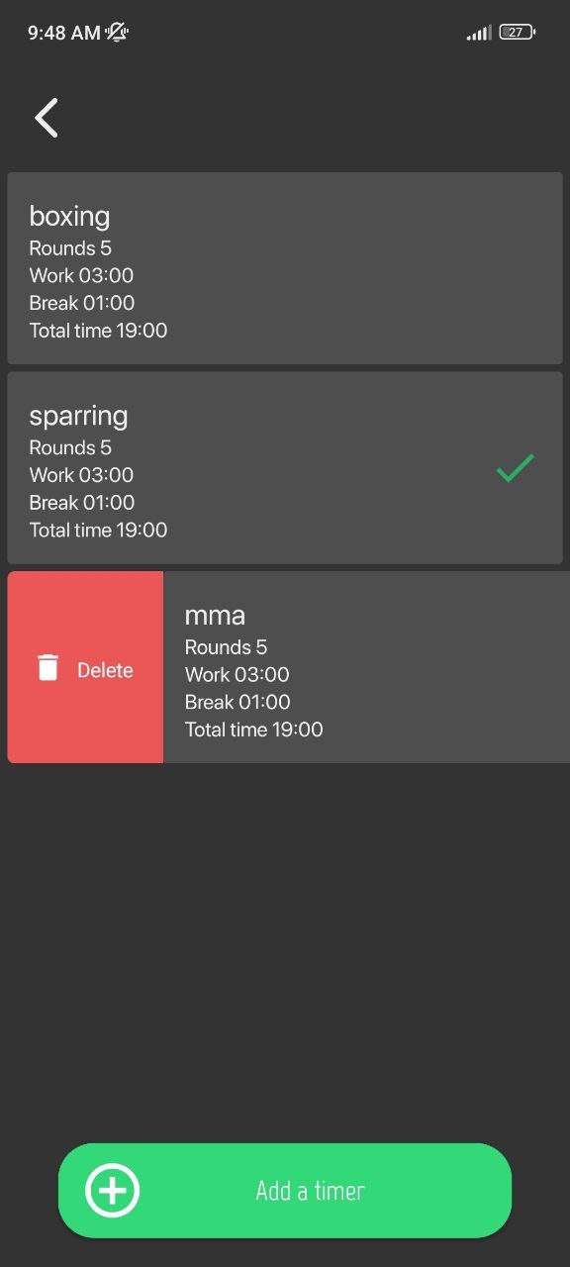Tap the muted notifications icon in status bar
The height and width of the screenshot is (1267, 570).
coord(116,32)
